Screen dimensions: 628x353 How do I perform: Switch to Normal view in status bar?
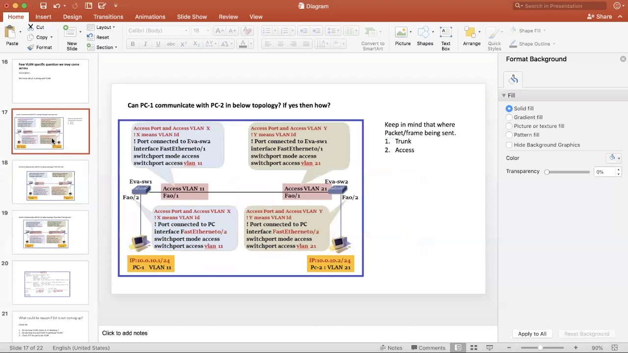pos(458,348)
